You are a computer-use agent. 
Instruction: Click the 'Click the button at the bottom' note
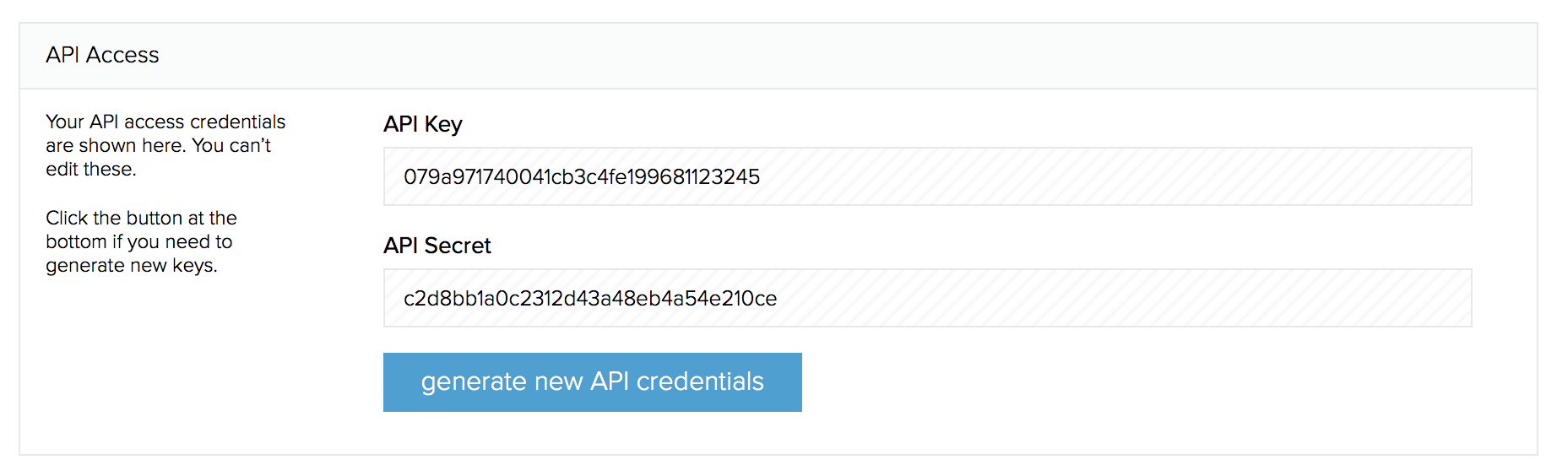coord(141,241)
